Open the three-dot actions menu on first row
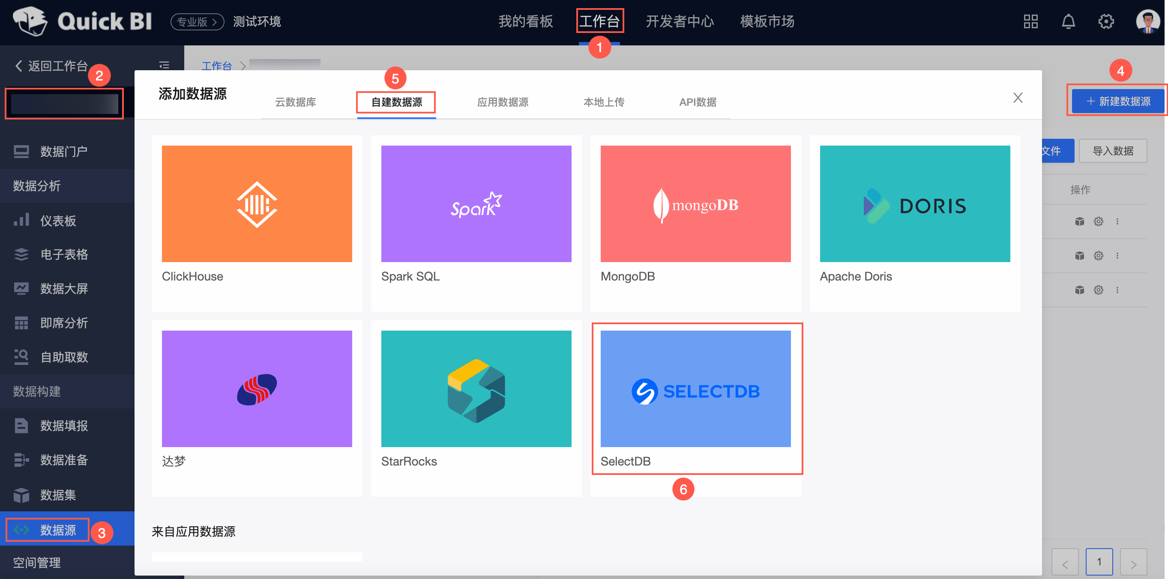 click(1118, 221)
